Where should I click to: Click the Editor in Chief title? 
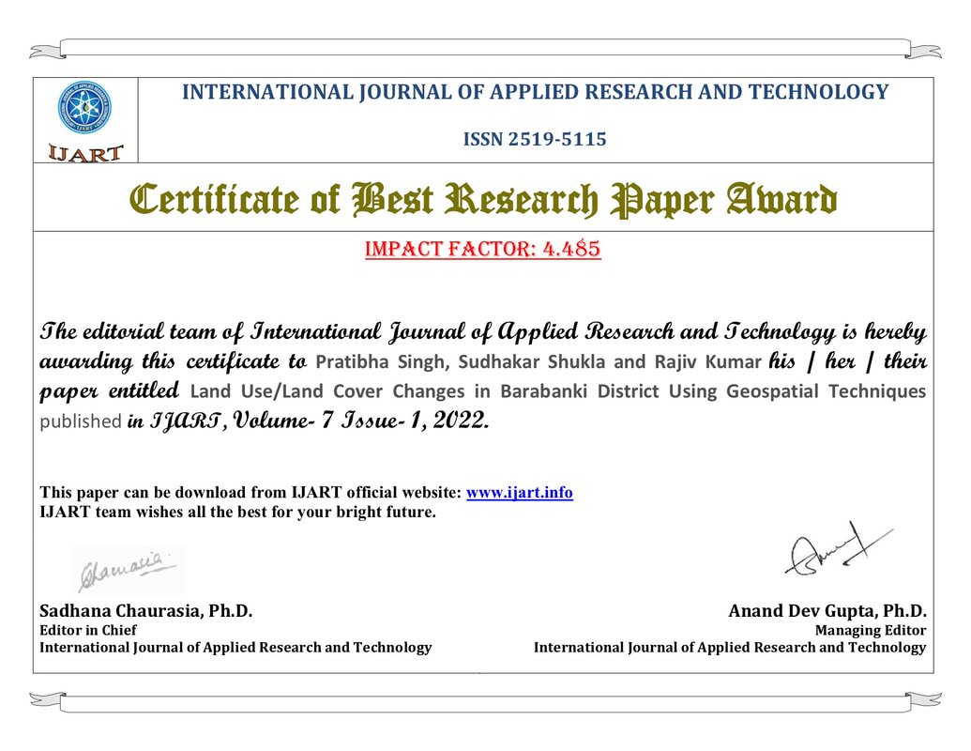(x=88, y=630)
